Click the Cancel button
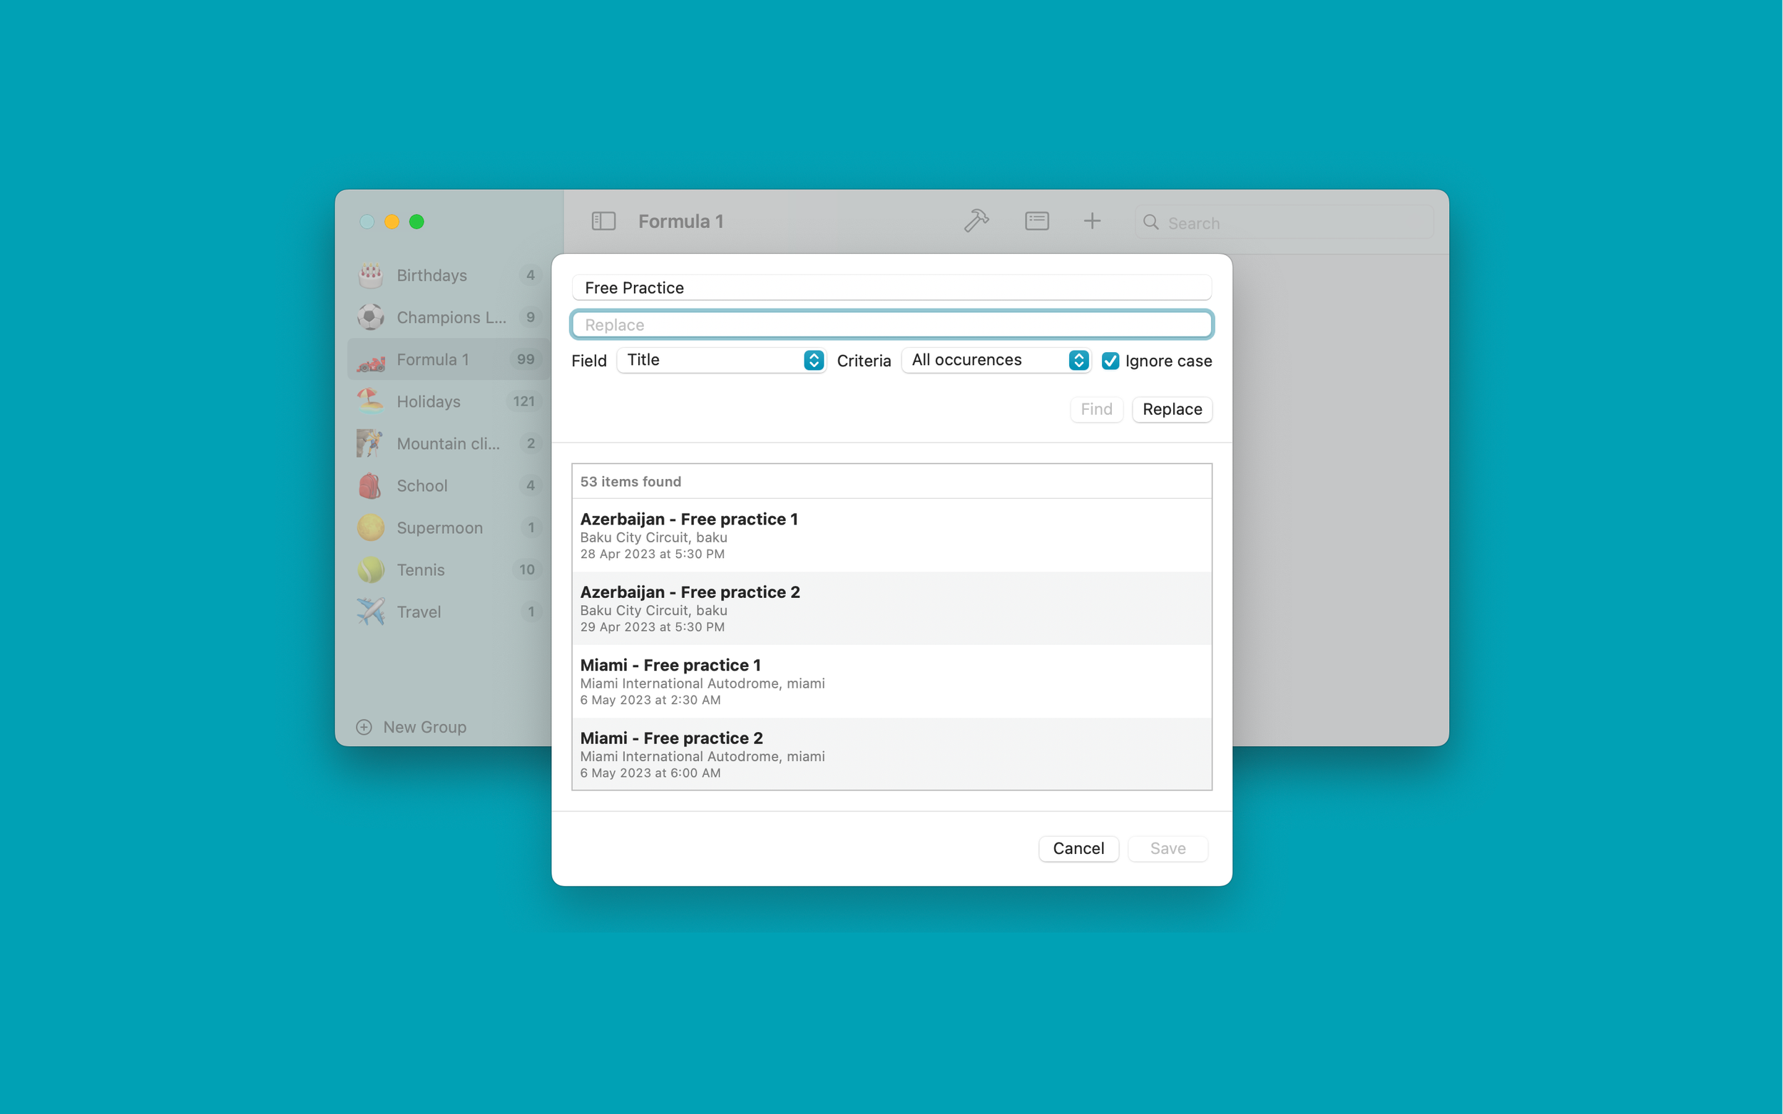The width and height of the screenshot is (1783, 1114). [x=1078, y=848]
